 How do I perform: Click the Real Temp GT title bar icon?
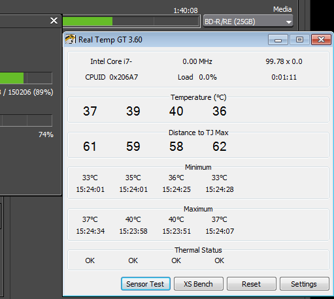click(71, 39)
